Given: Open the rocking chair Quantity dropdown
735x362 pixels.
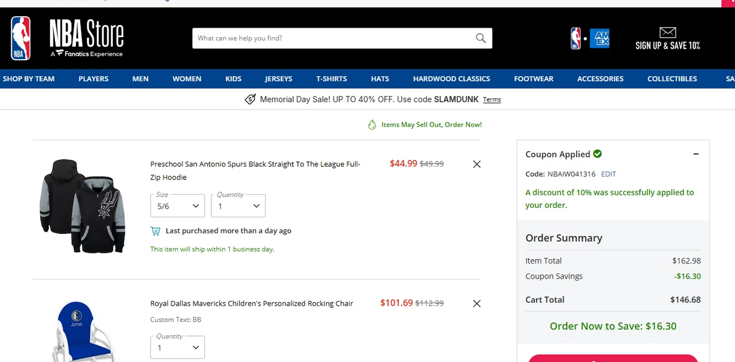Looking at the screenshot, I should tap(177, 348).
